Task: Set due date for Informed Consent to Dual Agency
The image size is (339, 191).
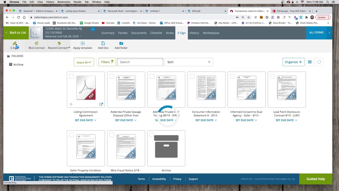Action: [x=246, y=120]
